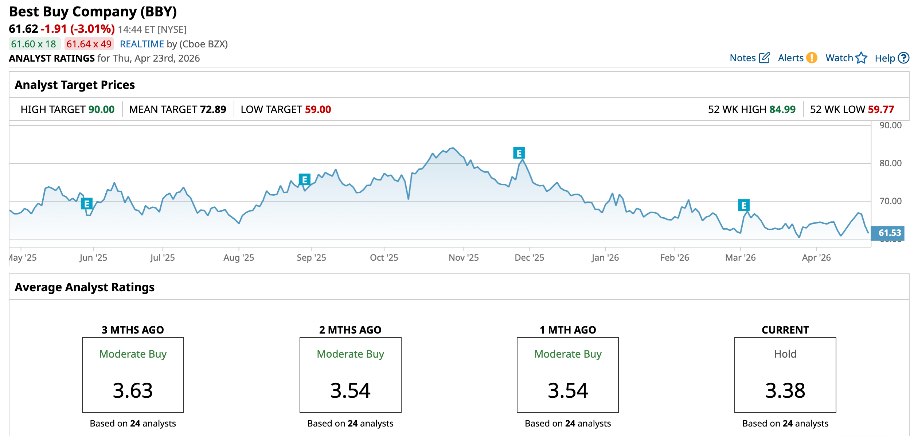The height and width of the screenshot is (436, 914).
Task: Open the Alerts link
Action: click(x=790, y=58)
